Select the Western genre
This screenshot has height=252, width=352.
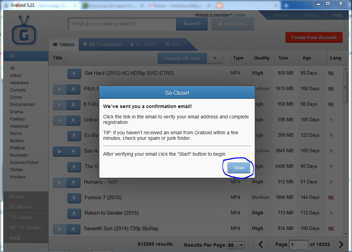18,177
